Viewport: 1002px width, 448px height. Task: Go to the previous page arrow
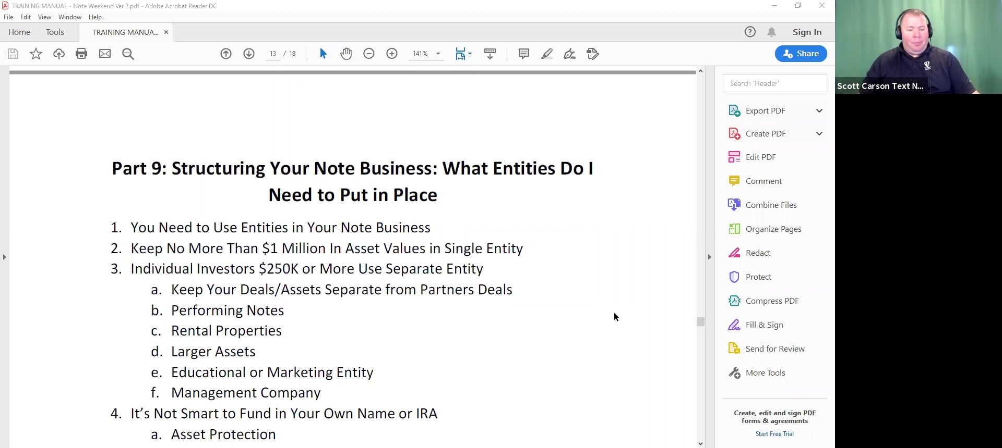click(226, 54)
